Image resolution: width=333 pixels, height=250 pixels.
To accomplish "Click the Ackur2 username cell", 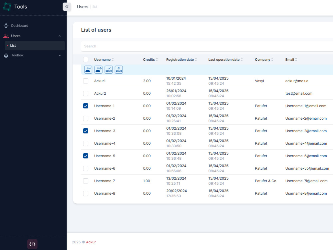I will point(100,93).
